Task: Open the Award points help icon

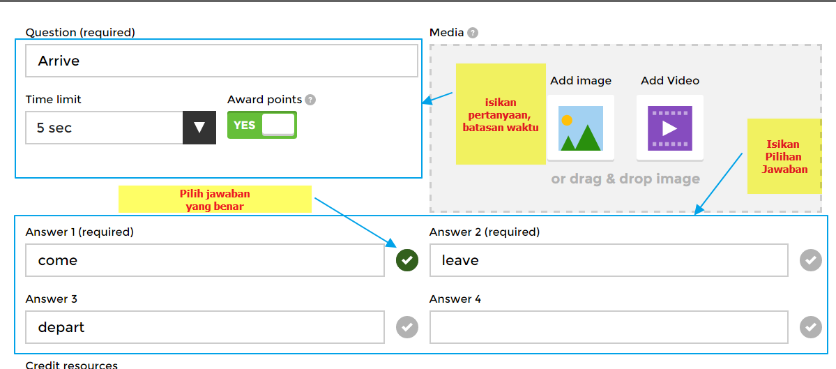Action: [x=310, y=100]
